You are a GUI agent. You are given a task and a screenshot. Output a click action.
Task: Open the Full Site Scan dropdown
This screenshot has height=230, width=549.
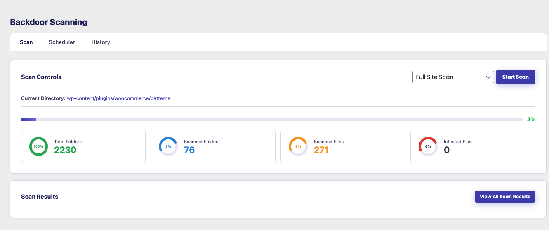[453, 77]
